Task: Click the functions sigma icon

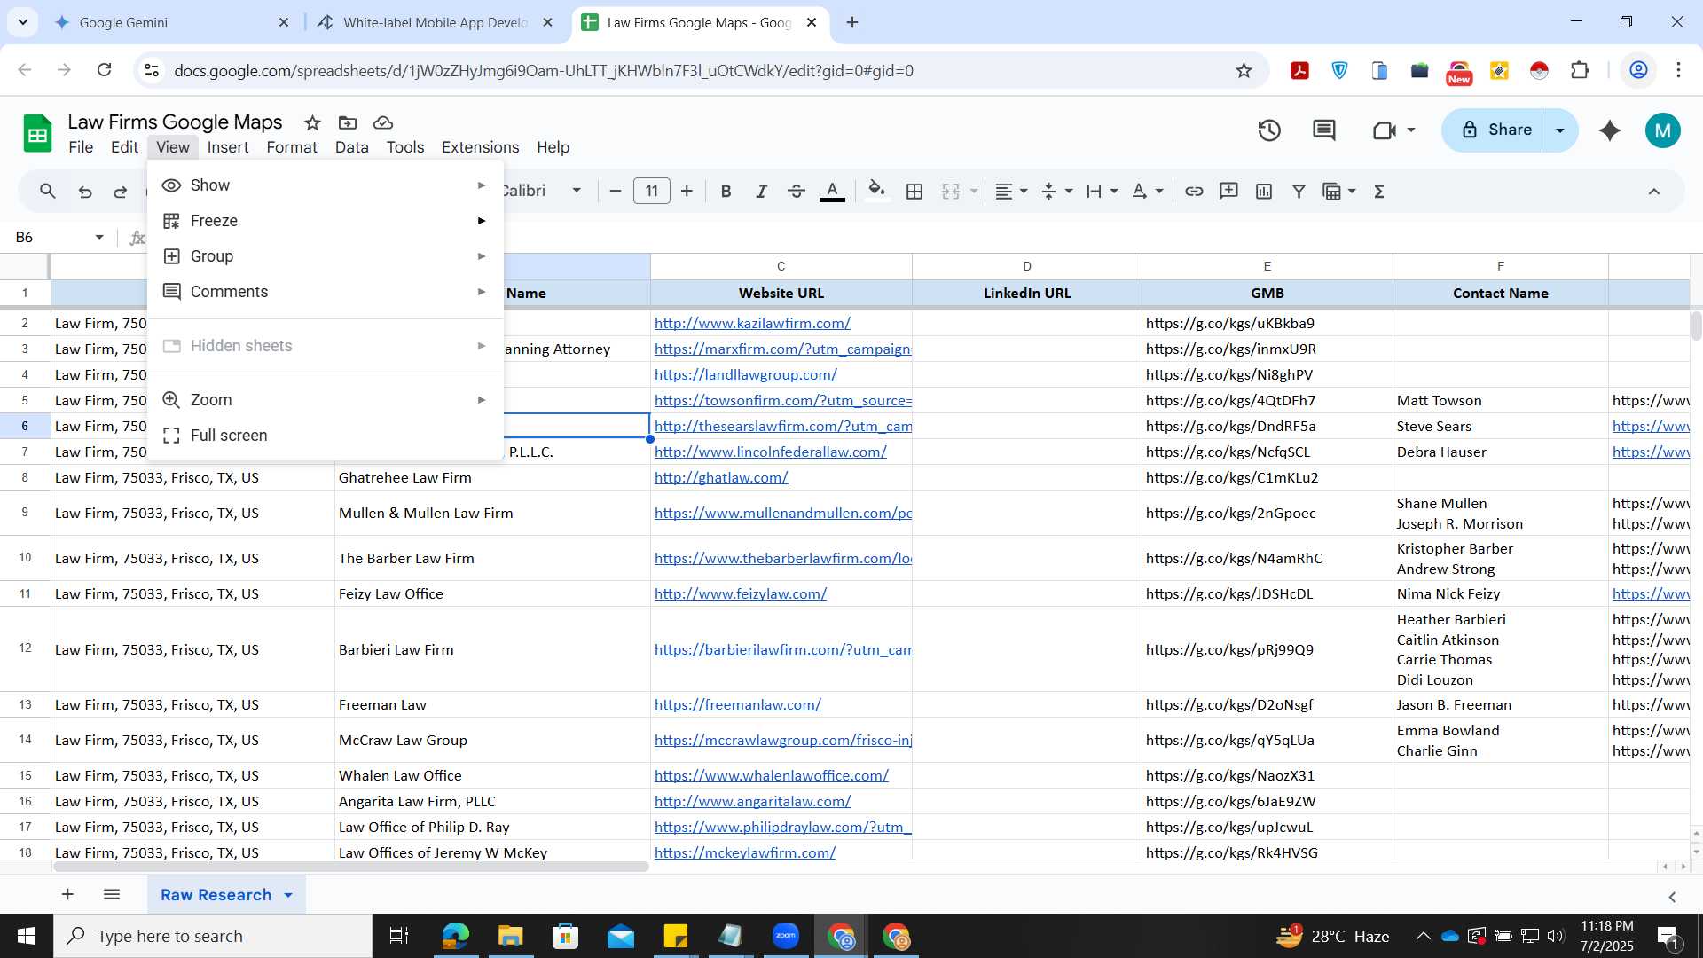Action: click(x=1379, y=191)
